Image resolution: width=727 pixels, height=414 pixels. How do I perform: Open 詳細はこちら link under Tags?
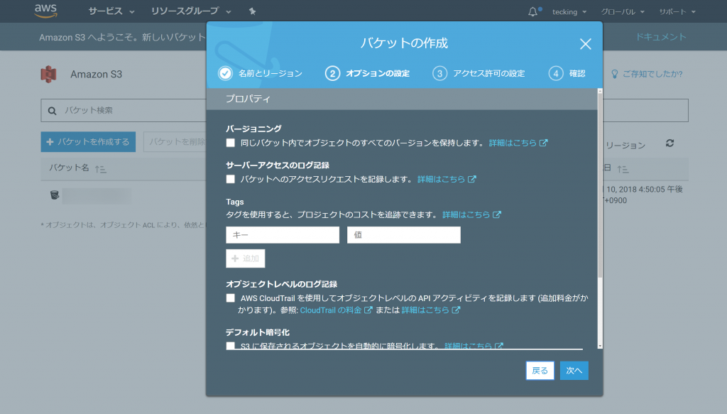click(466, 214)
